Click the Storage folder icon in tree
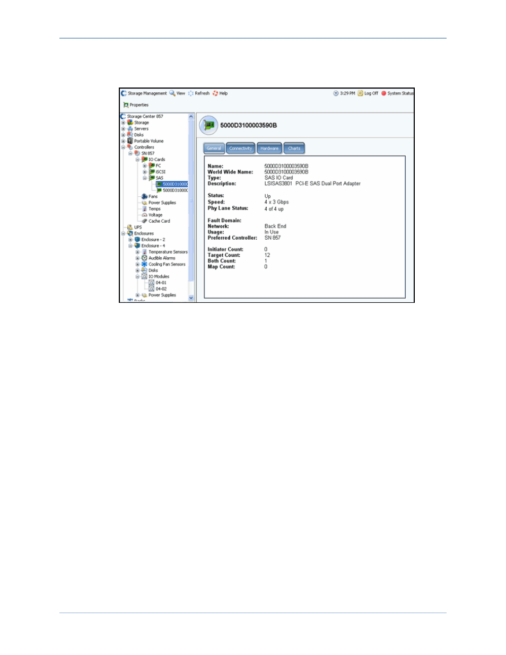The height and width of the screenshot is (655, 506). tap(130, 123)
